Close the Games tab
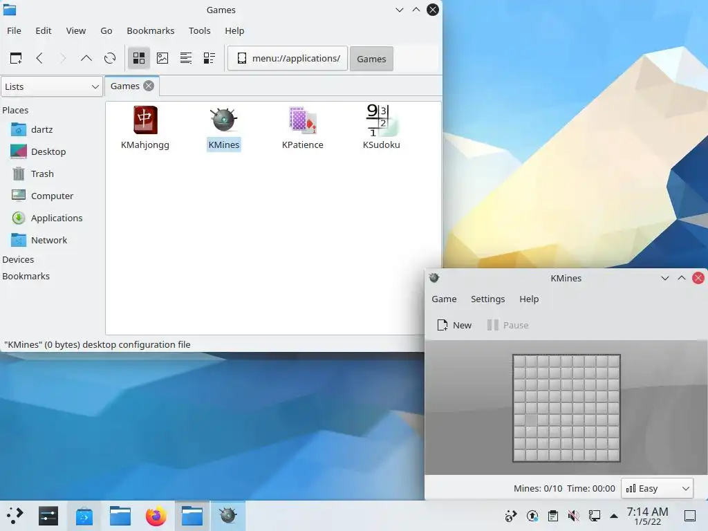Screen dimensions: 708x531 [149, 86]
